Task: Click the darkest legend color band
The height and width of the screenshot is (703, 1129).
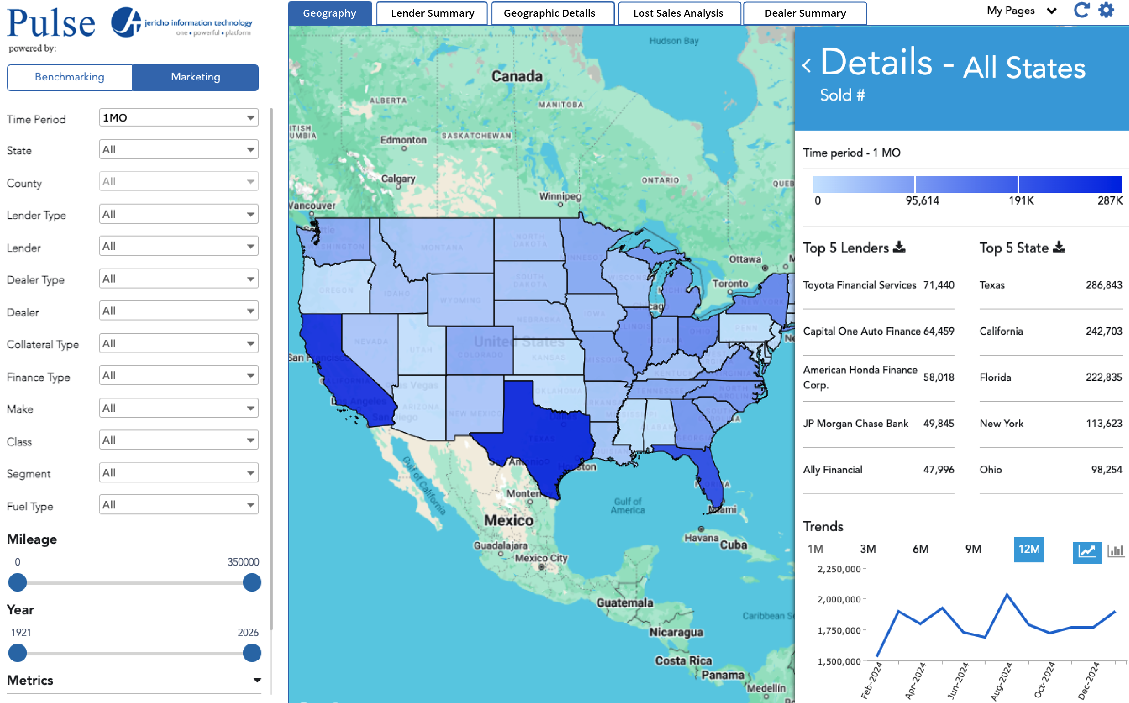Action: point(1070,184)
